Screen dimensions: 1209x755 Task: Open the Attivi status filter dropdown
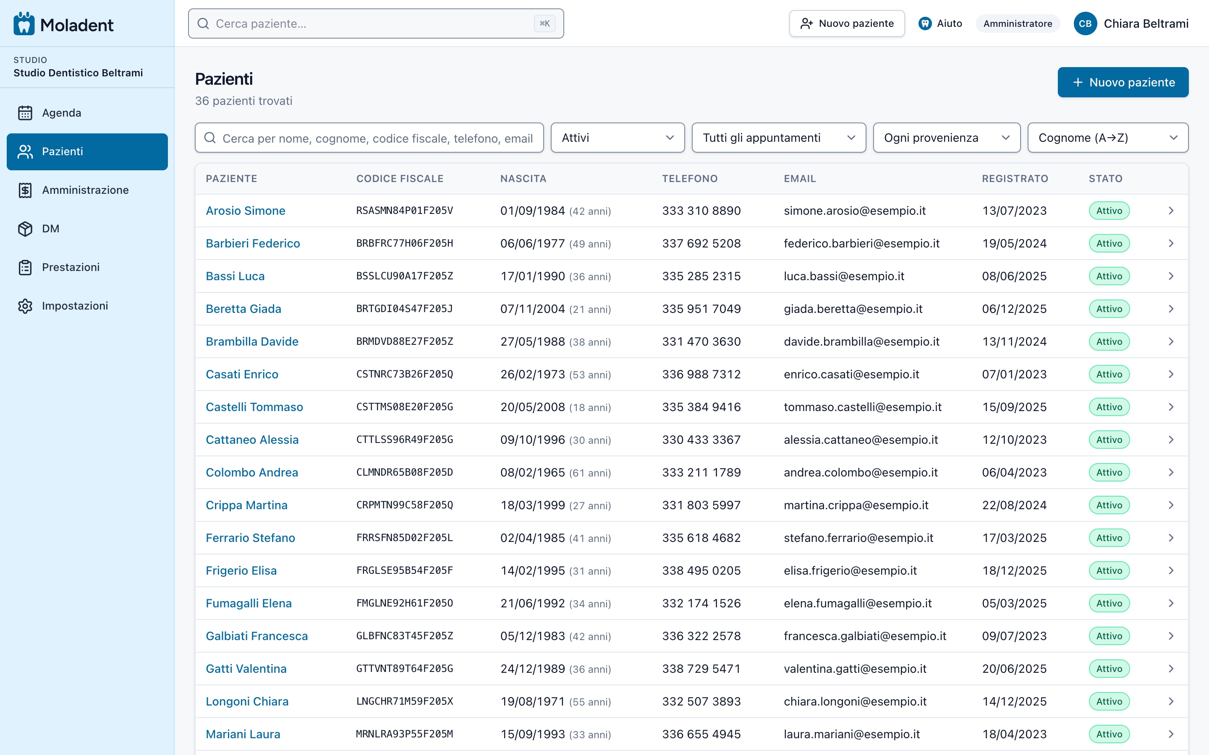[x=618, y=138]
